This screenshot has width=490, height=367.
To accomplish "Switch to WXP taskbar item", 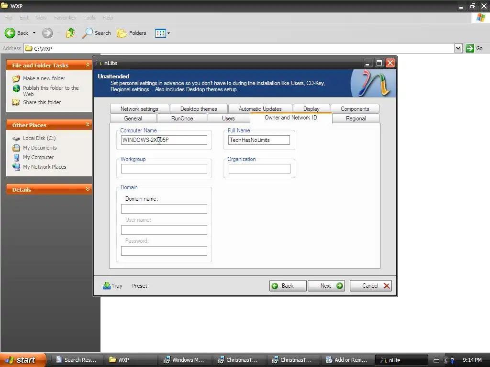I will [x=131, y=360].
